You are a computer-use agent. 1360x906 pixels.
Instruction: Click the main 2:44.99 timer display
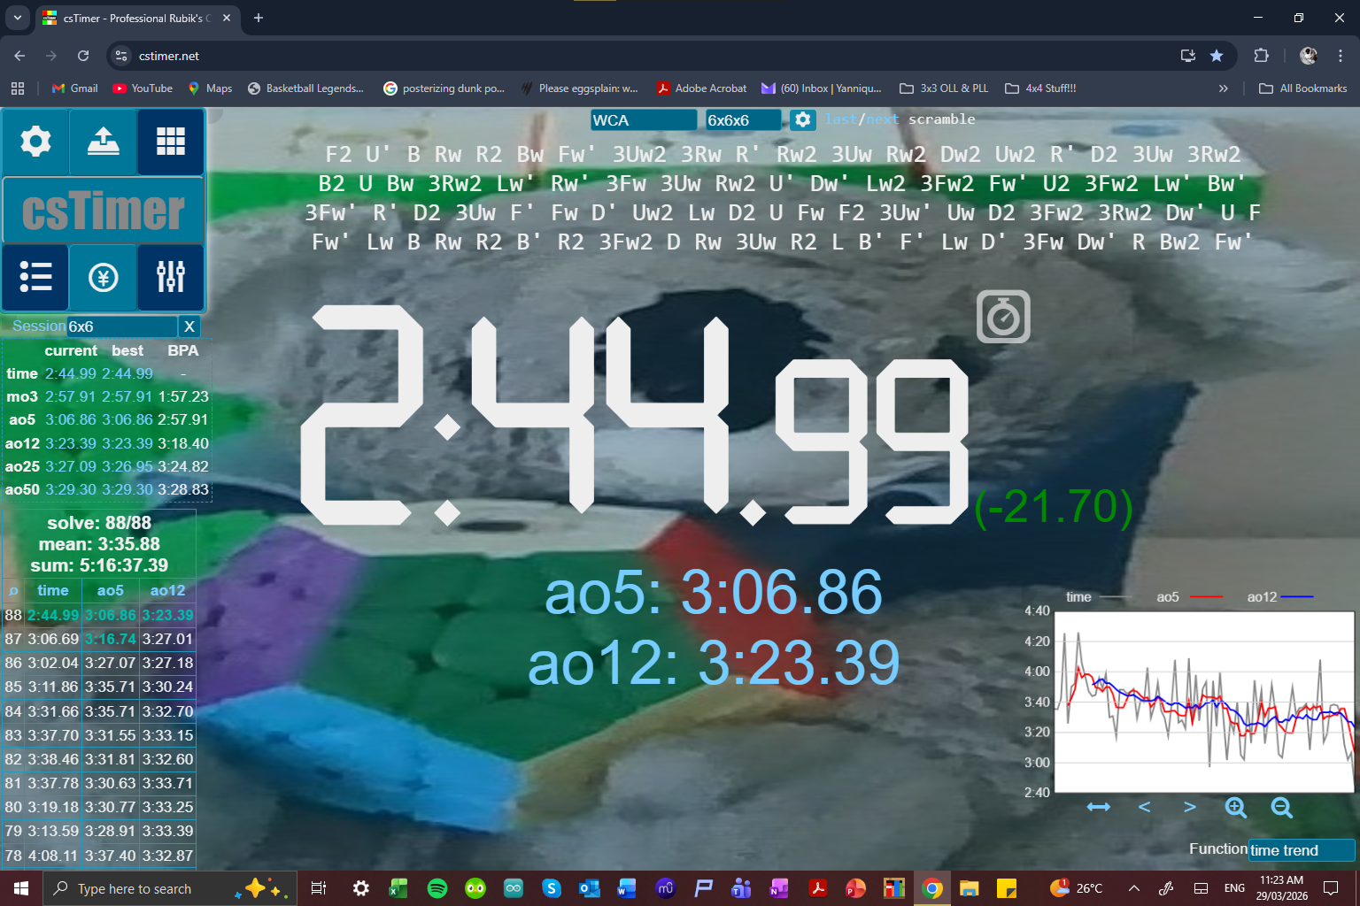point(636,414)
